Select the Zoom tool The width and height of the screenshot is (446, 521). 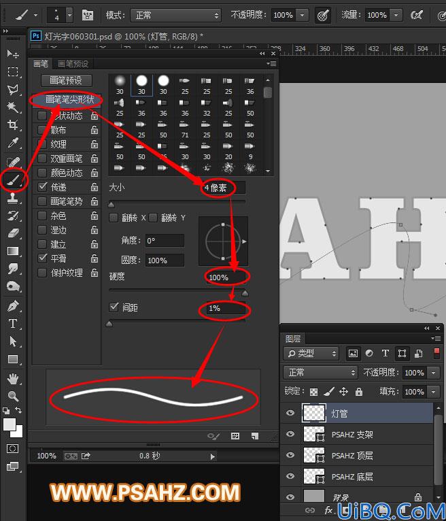click(13, 396)
